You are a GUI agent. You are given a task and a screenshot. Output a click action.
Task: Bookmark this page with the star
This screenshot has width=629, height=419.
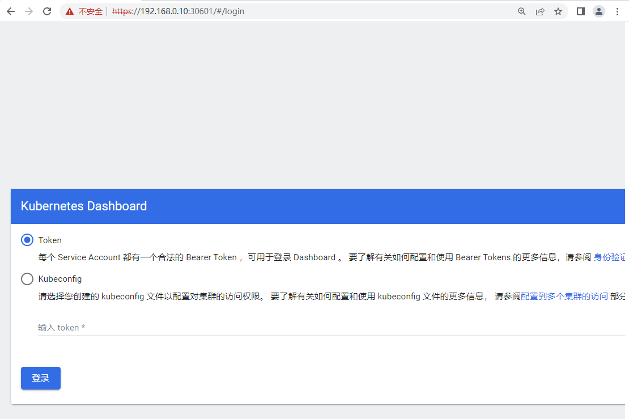pos(558,11)
